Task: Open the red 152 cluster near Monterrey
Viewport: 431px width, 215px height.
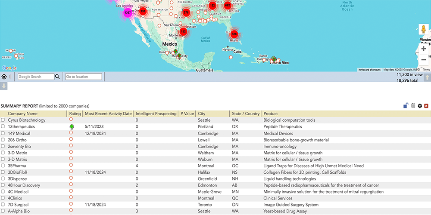Action: point(183,31)
